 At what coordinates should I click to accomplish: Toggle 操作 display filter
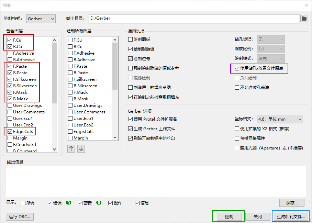(110, 203)
